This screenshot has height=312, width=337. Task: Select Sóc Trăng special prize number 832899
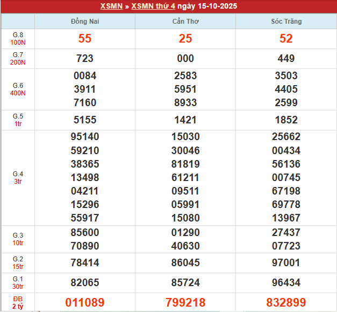click(286, 302)
